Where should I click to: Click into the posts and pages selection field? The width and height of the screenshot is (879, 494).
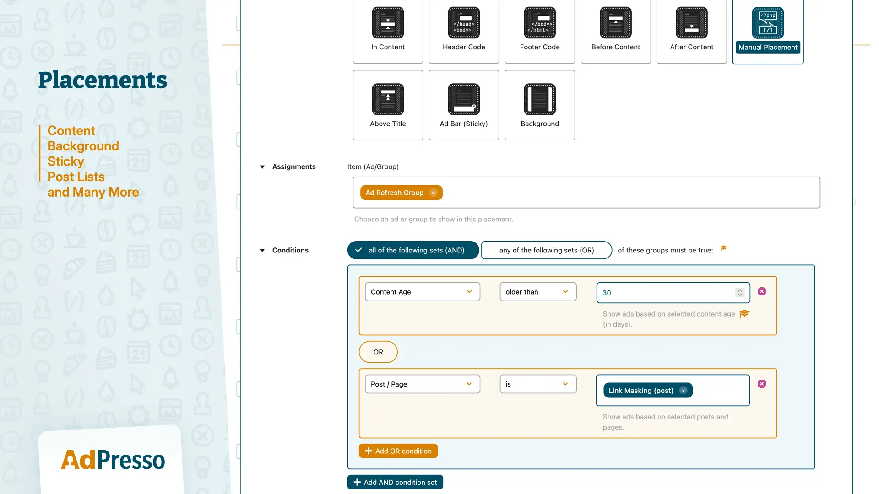[x=673, y=390]
